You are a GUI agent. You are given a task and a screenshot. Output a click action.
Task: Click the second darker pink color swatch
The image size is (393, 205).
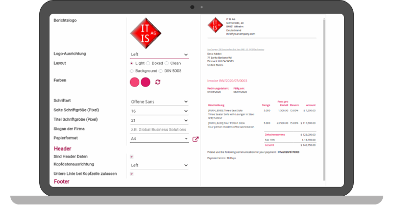click(x=145, y=82)
